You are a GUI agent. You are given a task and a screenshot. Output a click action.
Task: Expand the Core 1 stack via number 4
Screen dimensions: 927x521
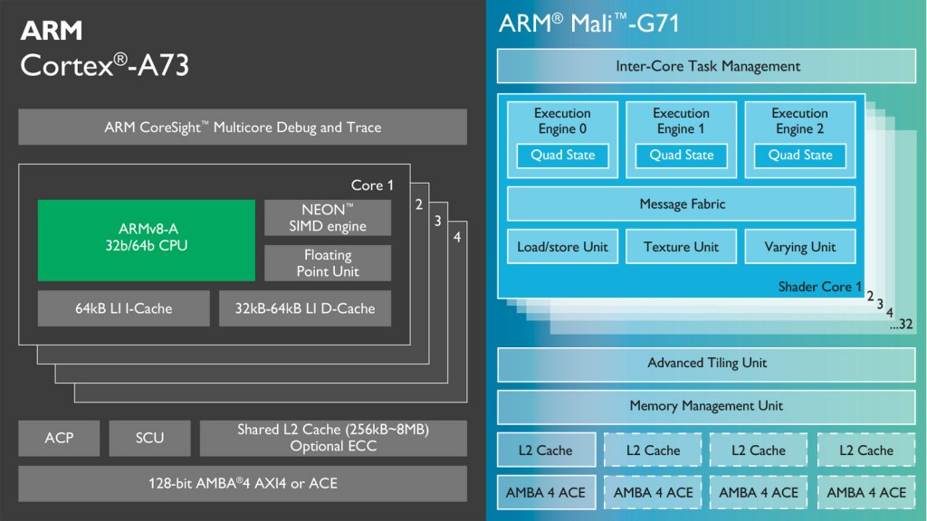tap(457, 236)
